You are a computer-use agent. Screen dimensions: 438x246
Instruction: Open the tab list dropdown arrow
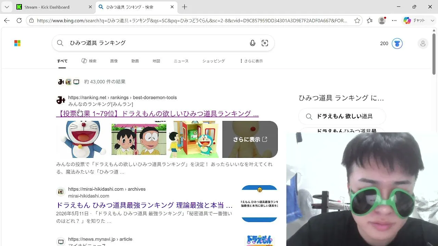click(x=7, y=7)
